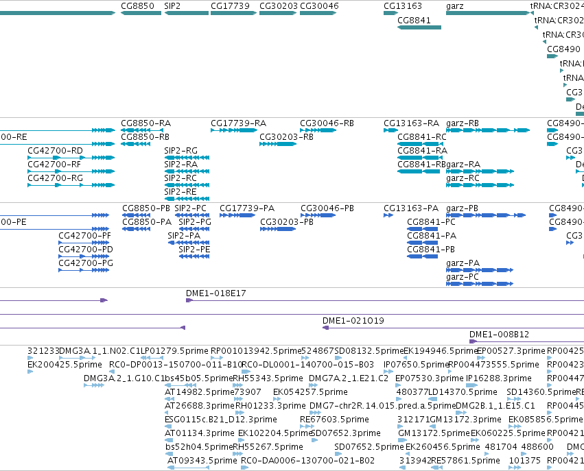Click the CG8841-PB protein feature
Viewport: 584px width, 471px height.
click(x=422, y=256)
